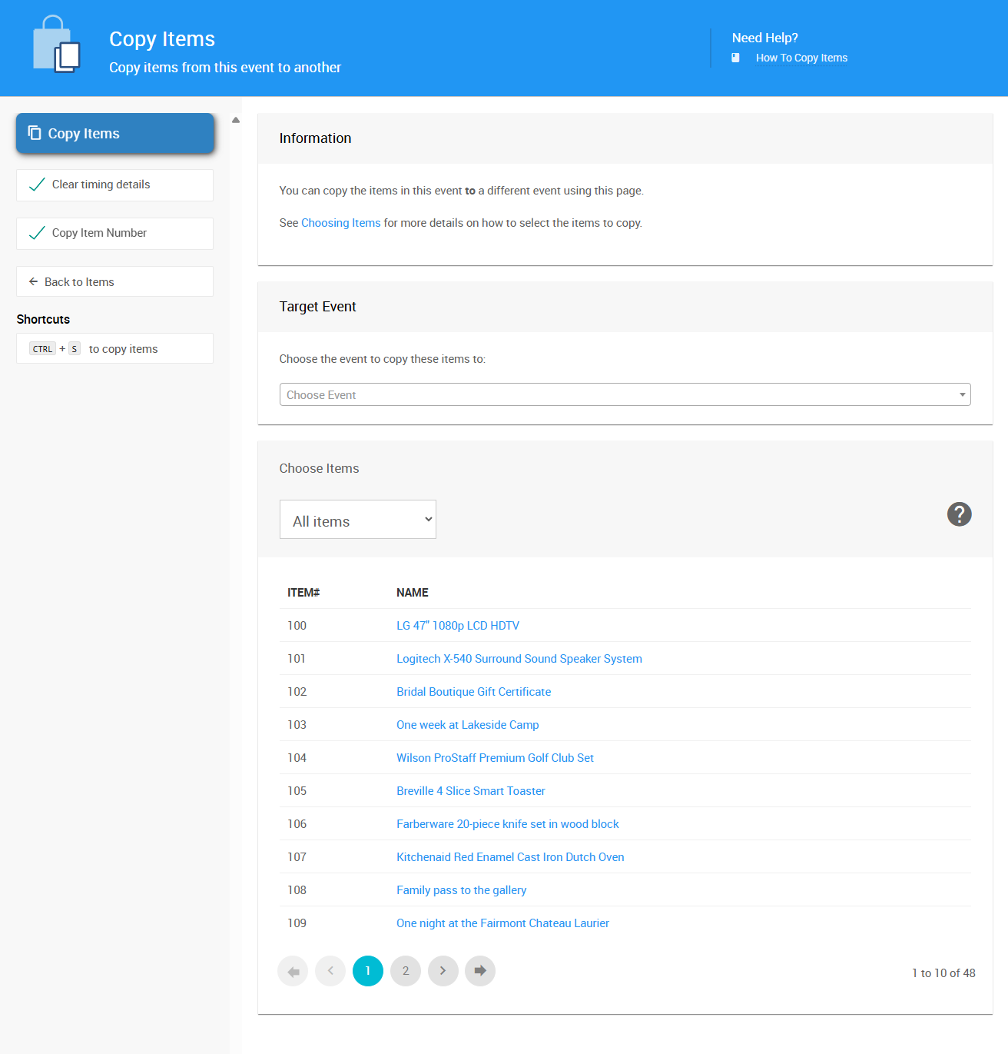The height and width of the screenshot is (1054, 1008).
Task: Click the CTRL + S shortcut entry
Action: coord(114,349)
